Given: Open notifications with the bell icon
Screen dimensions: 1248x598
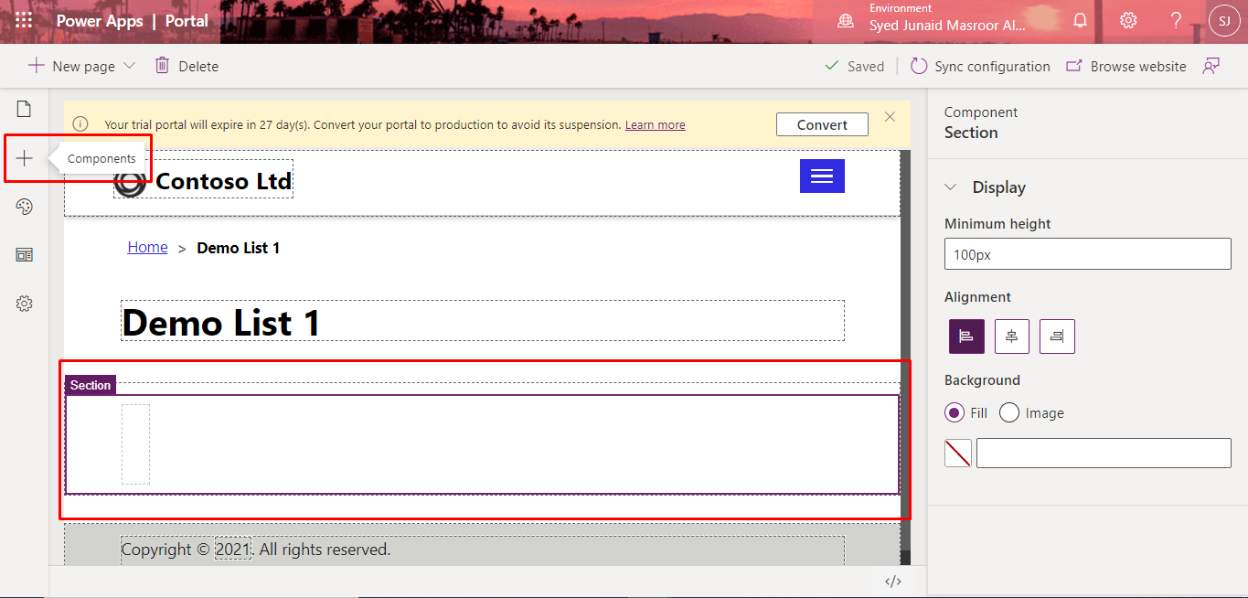Looking at the screenshot, I should (x=1080, y=19).
